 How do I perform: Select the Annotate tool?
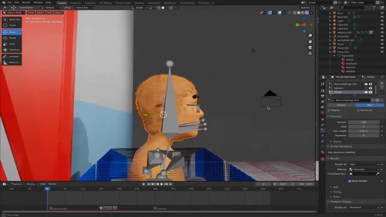tap(12, 57)
